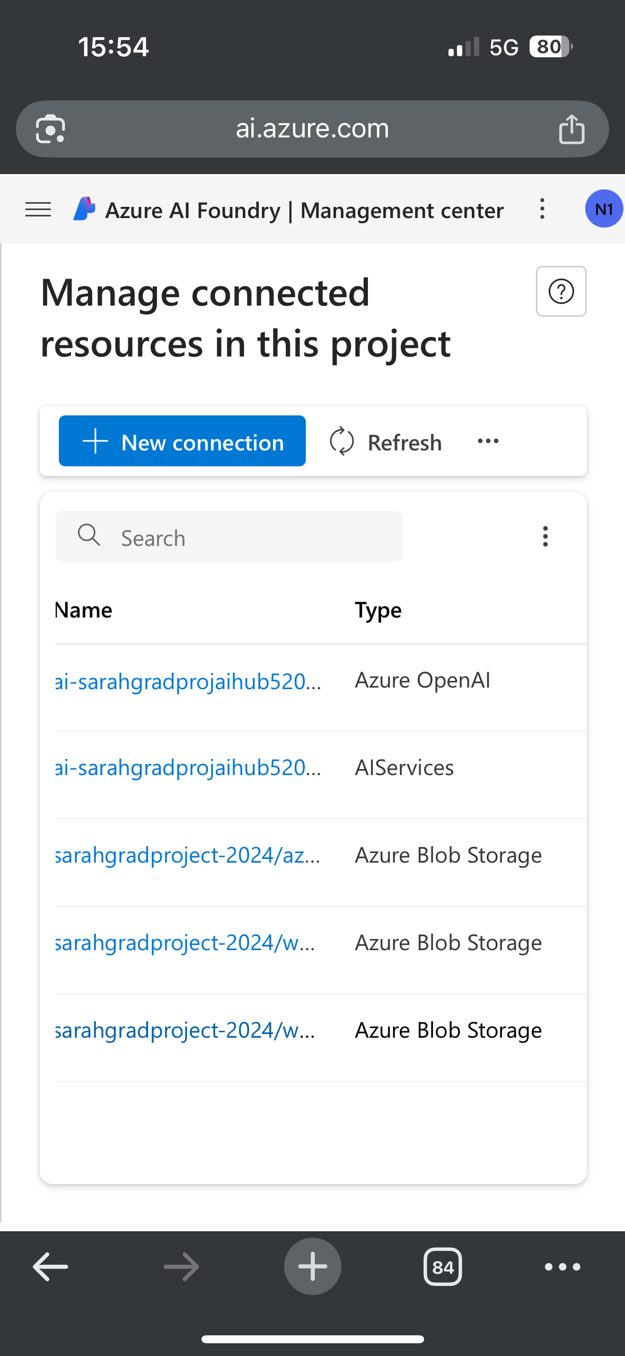Sort by the Type column header
Image resolution: width=625 pixels, height=1356 pixels.
pos(378,610)
